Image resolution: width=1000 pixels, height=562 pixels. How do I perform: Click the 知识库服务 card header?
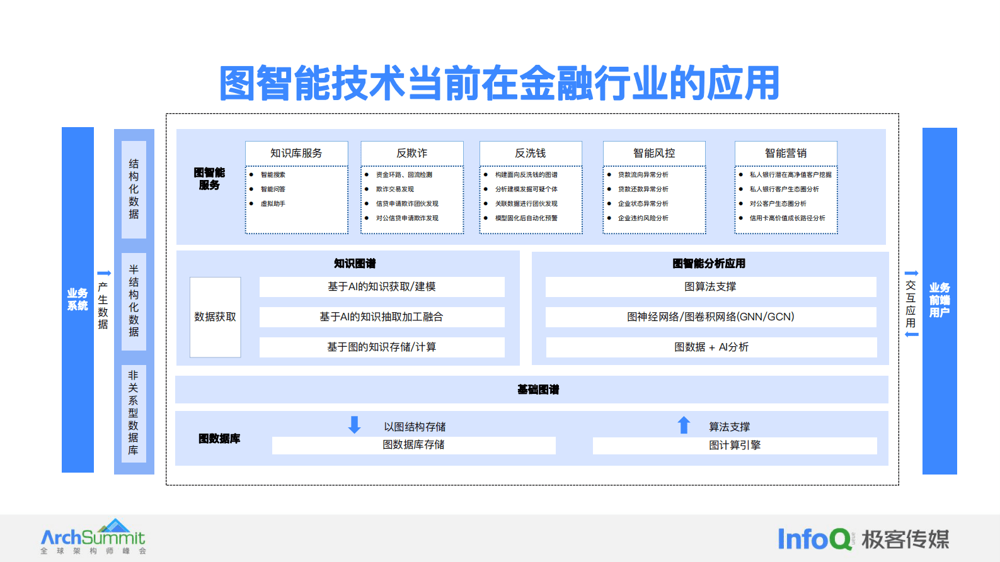[297, 154]
